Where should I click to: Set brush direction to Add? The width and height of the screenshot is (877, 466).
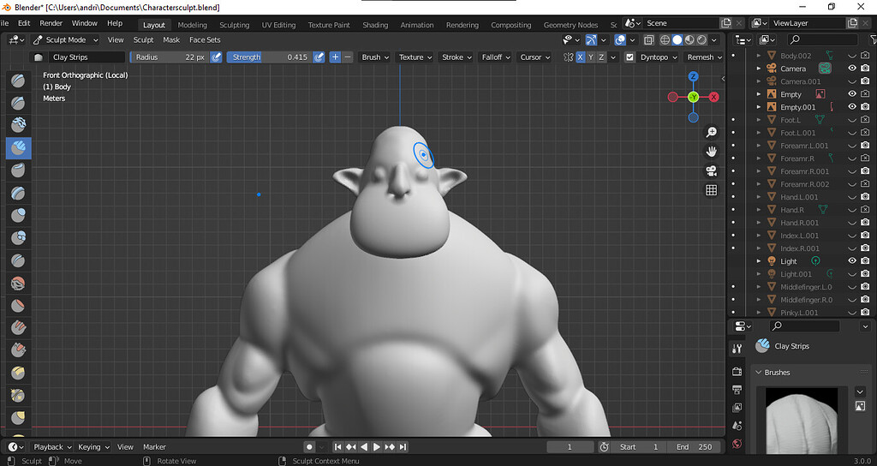point(335,57)
